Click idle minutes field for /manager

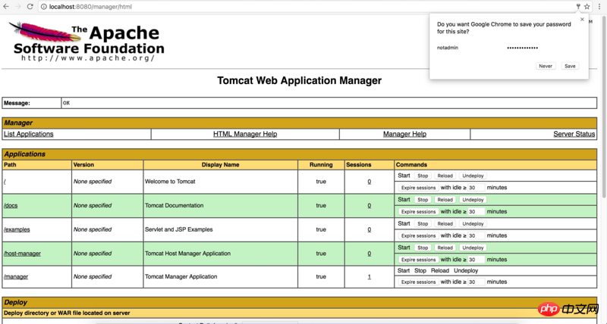476,282
